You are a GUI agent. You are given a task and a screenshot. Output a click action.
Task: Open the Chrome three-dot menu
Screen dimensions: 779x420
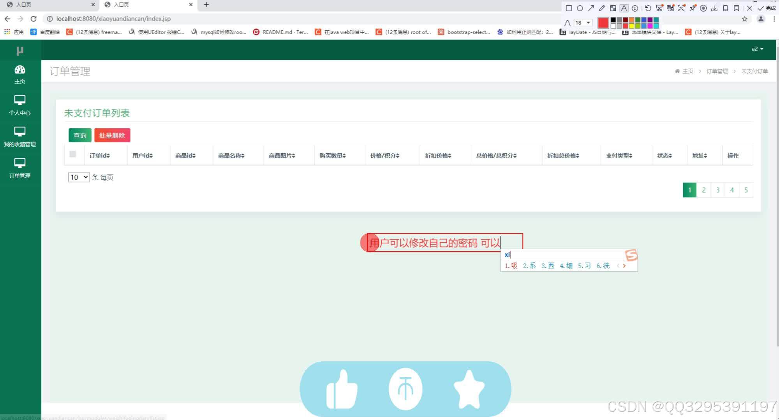[774, 19]
